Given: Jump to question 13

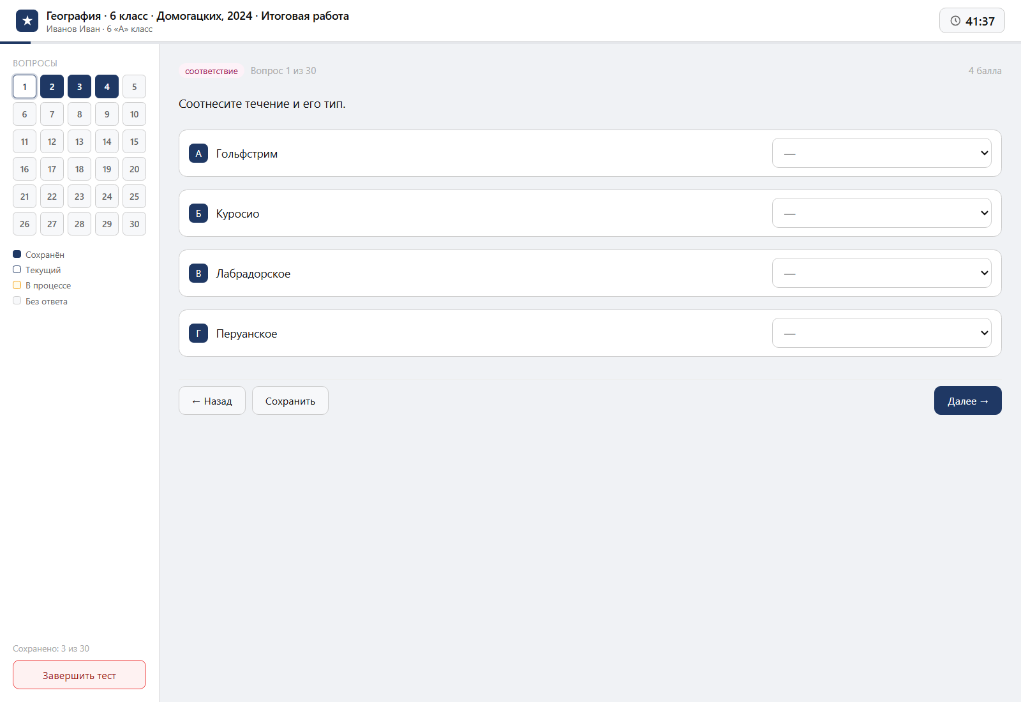Looking at the screenshot, I should pyautogui.click(x=79, y=142).
